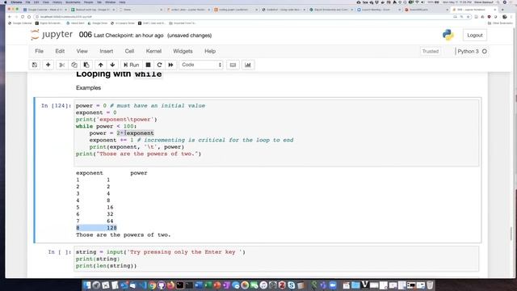Open the Google Calendar bookmark

click(x=20, y=23)
